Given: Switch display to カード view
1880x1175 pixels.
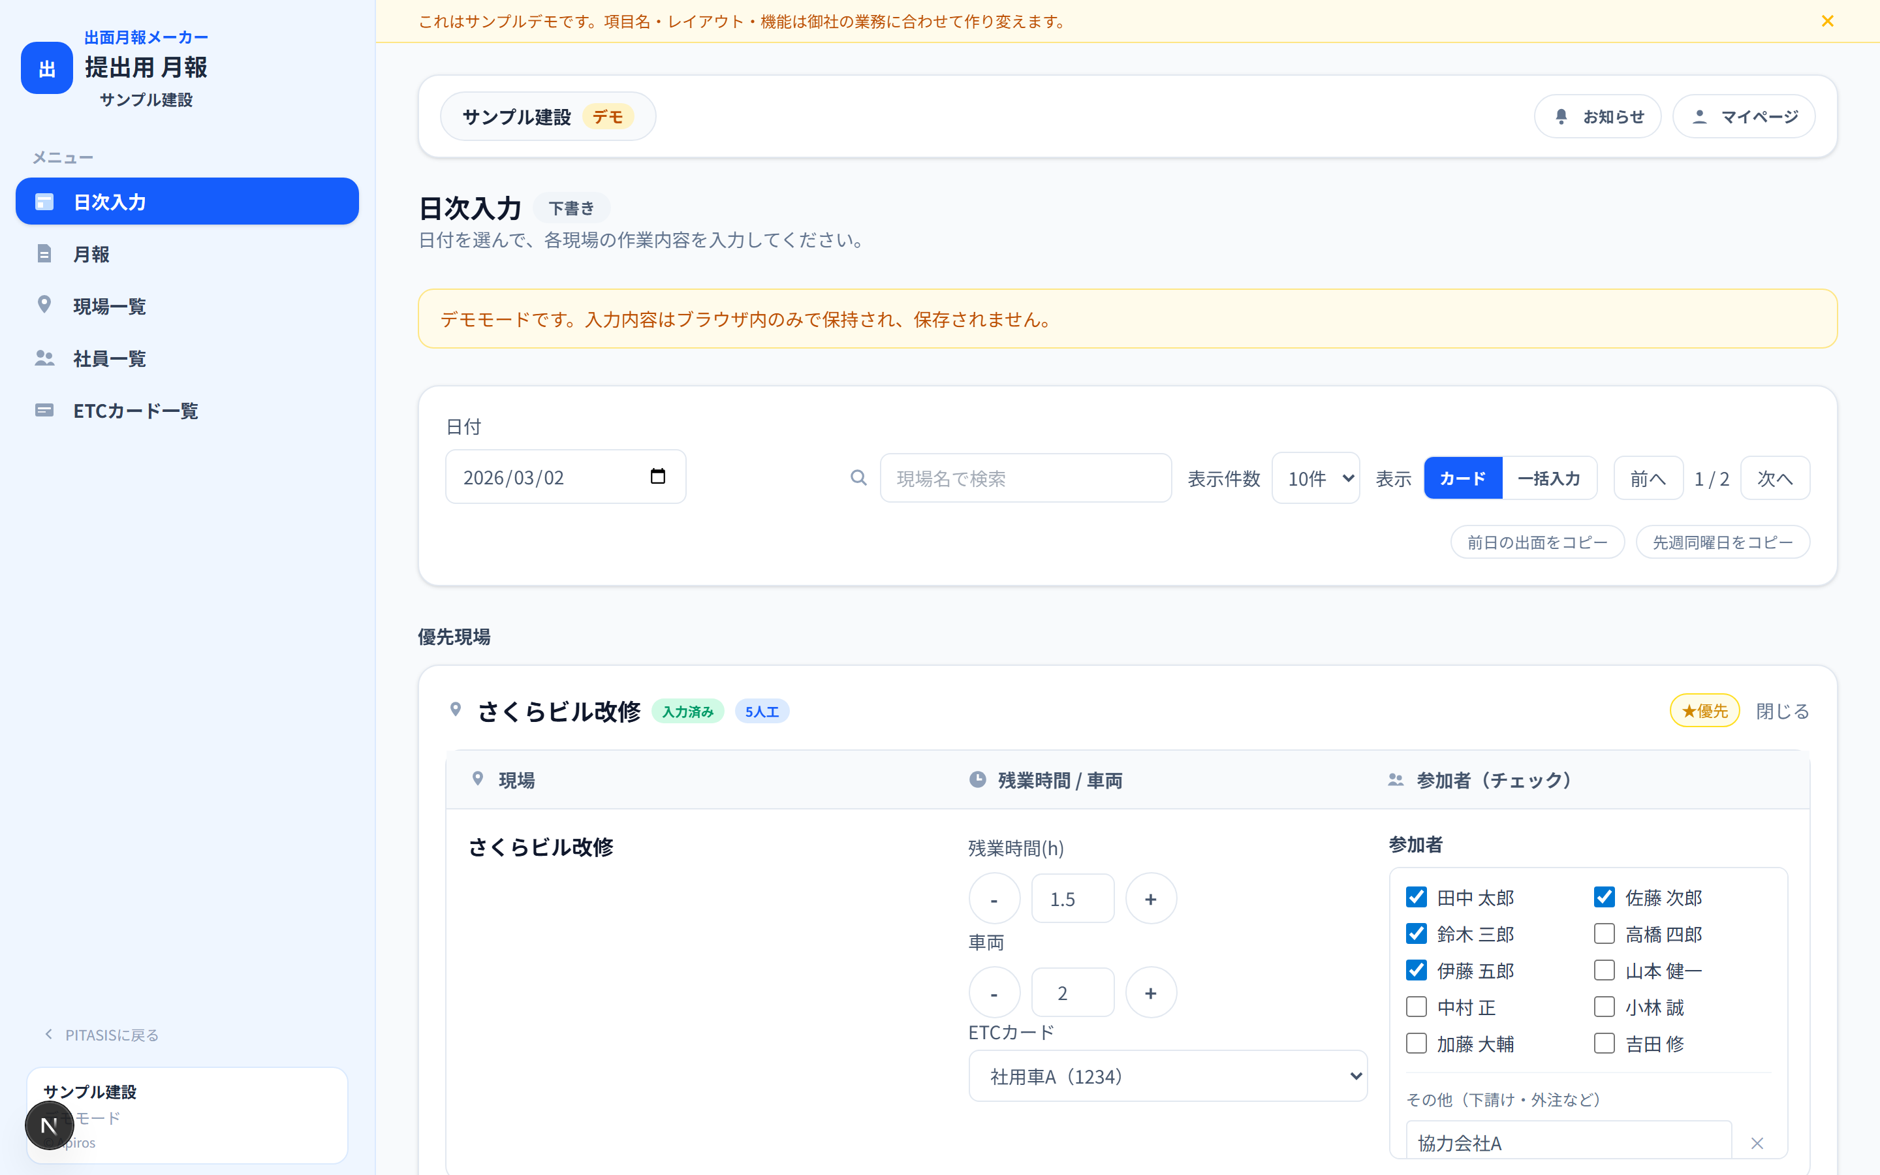Looking at the screenshot, I should tap(1463, 478).
